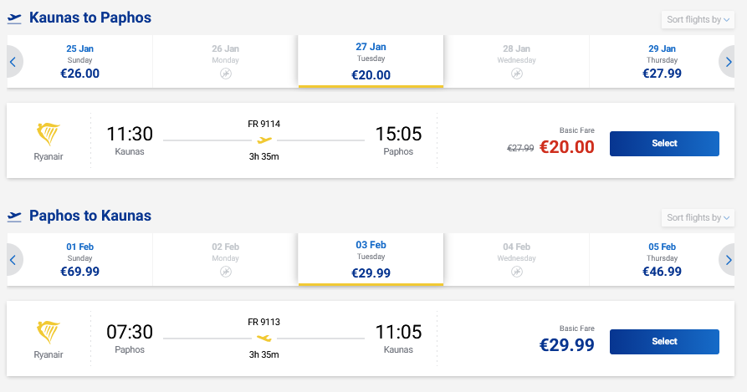747x392 pixels.
Task: Pick the 27 Jan Tuesday €20.00 date
Action: pyautogui.click(x=371, y=61)
